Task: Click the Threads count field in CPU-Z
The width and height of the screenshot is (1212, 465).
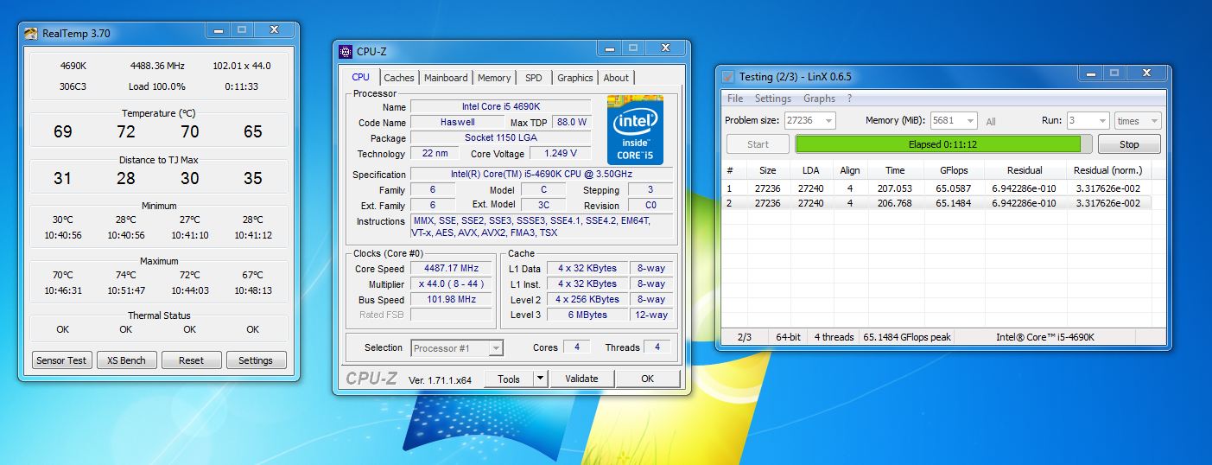Action: (657, 347)
